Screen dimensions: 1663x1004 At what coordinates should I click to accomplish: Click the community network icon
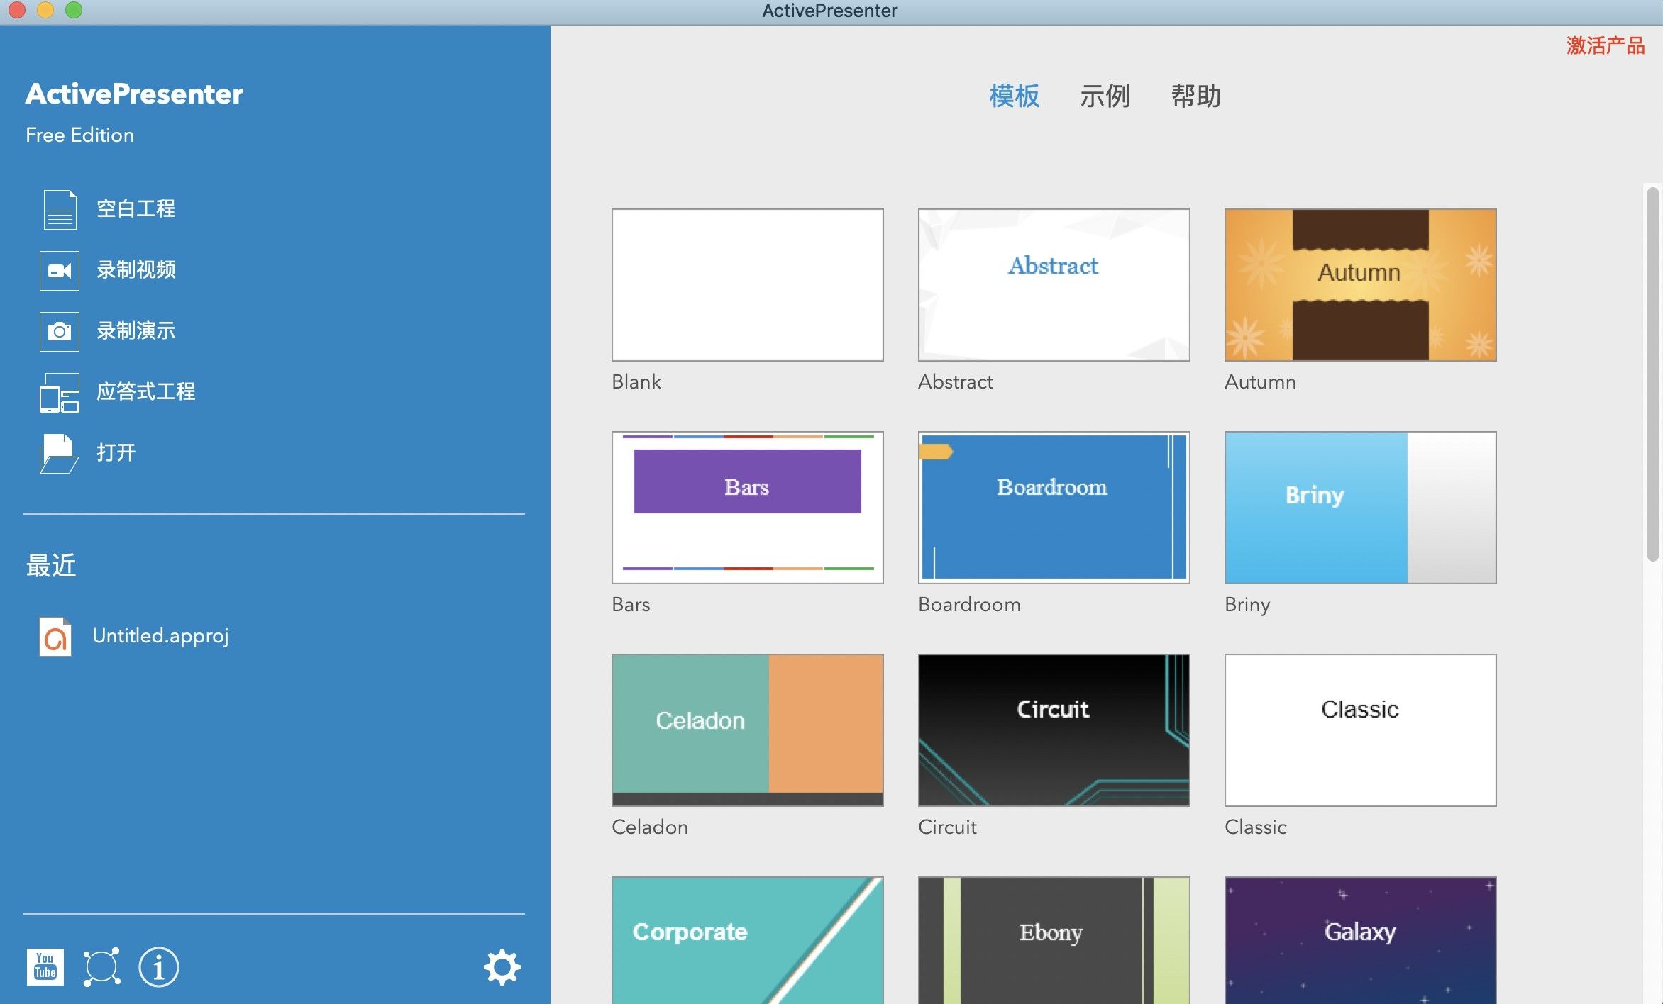101,966
